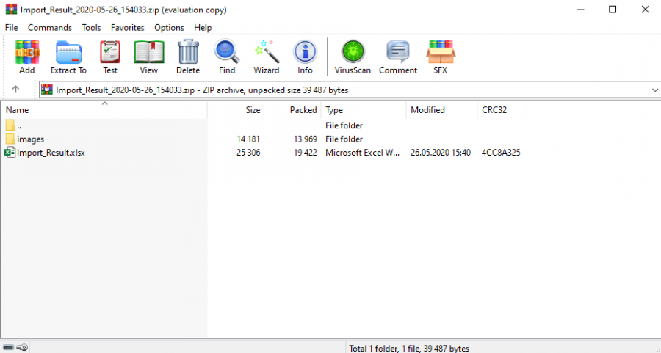Screen dimensions: 661x353
Task: Start VirusScan on the archive
Action: pyautogui.click(x=353, y=57)
